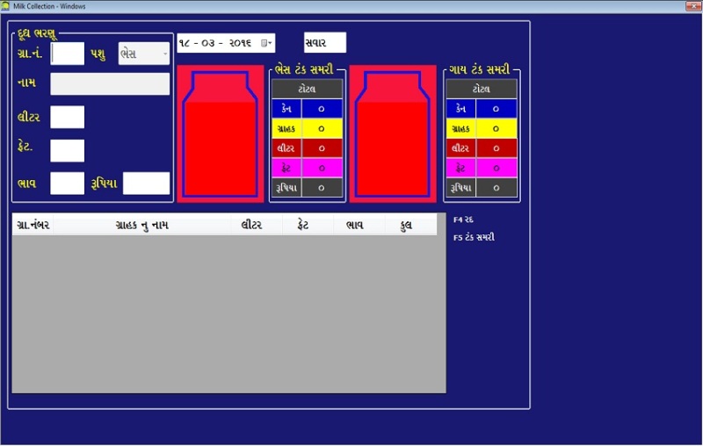Close the Milk Collection window

[693, 6]
